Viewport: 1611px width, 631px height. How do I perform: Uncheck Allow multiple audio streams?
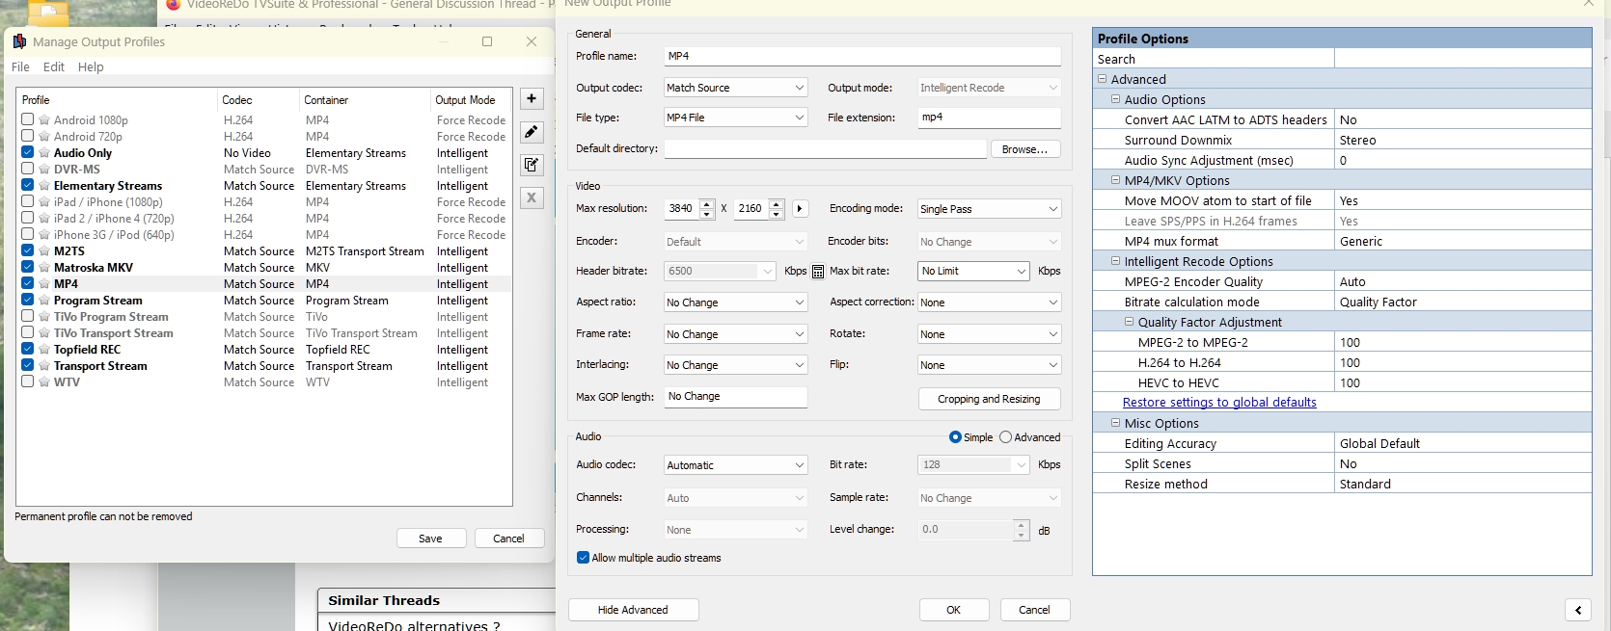click(x=583, y=558)
